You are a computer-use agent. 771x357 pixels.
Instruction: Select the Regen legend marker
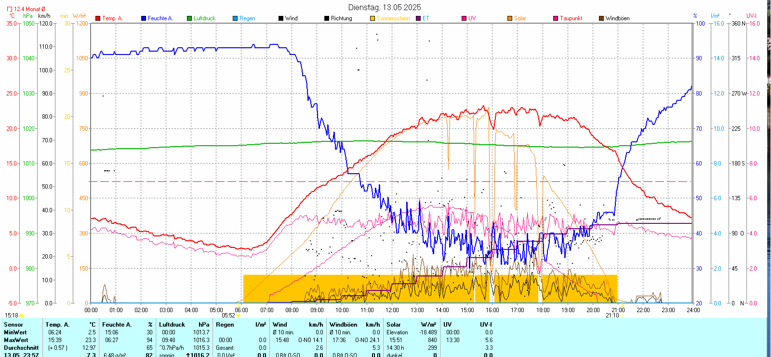point(235,18)
